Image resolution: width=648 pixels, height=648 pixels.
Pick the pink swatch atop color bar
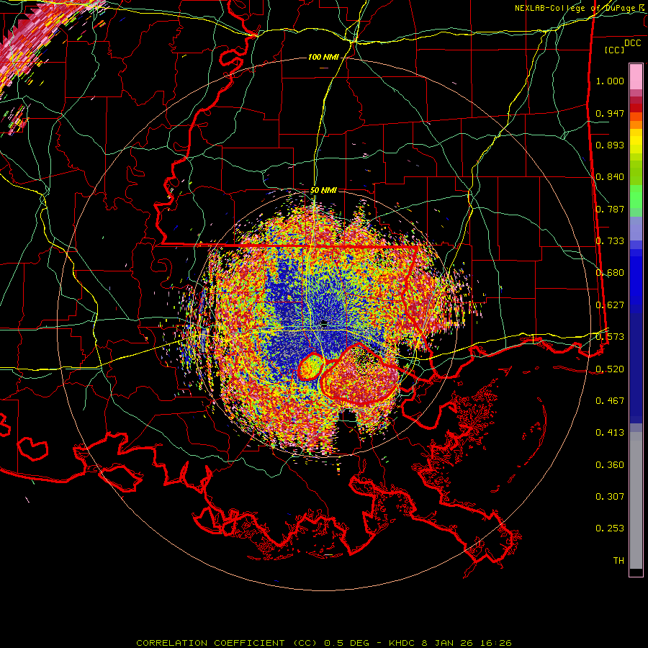point(636,76)
